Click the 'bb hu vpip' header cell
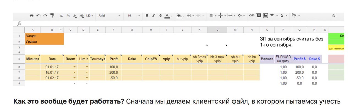352x107 pixels. 252,59
